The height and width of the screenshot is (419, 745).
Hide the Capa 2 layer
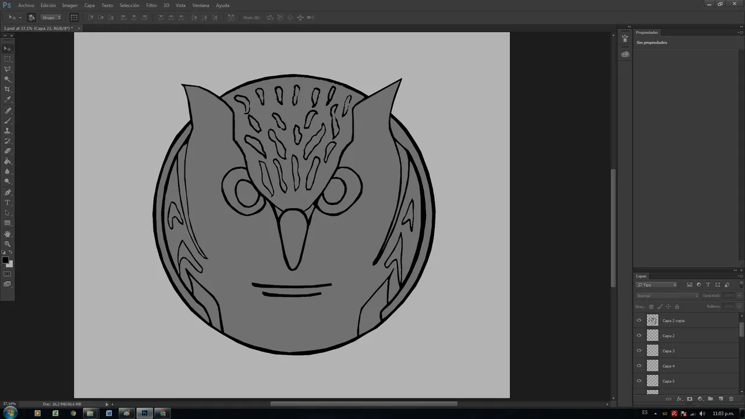pyautogui.click(x=639, y=336)
